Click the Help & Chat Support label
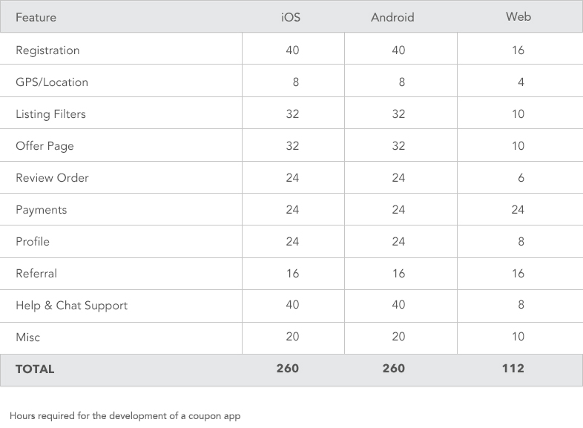This screenshot has width=583, height=428. 71,306
